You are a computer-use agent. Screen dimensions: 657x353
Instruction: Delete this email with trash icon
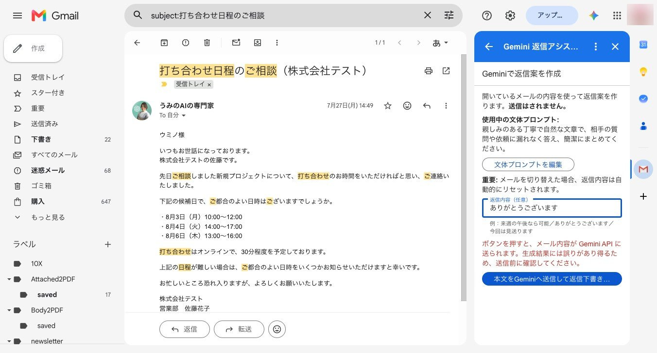coord(207,43)
